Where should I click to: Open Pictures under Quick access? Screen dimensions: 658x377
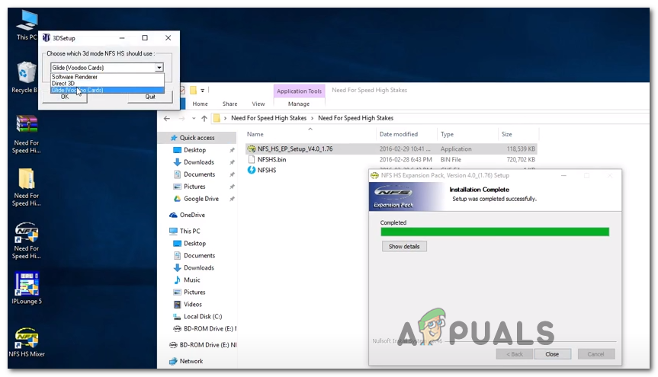tap(194, 187)
